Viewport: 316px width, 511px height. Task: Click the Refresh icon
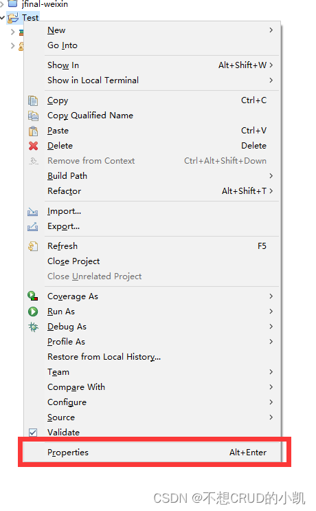33,246
